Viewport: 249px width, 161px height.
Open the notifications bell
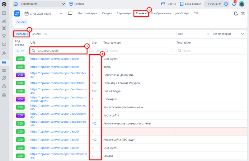[x=234, y=4]
